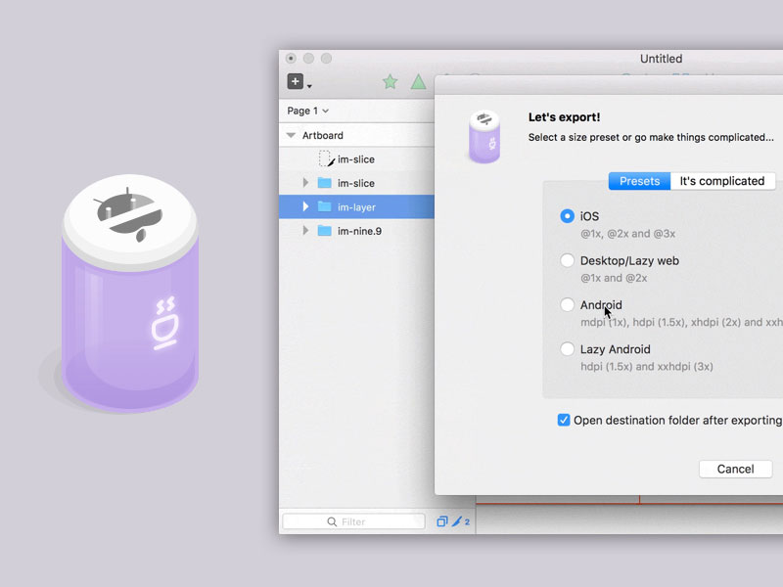Click the layer-copies filter icon beside Filter field
The width and height of the screenshot is (783, 587).
[x=442, y=521]
